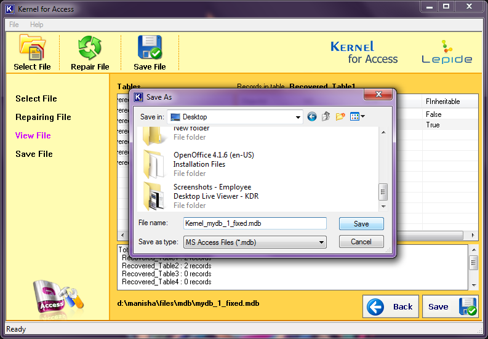488x339 pixels.
Task: Click the FInheritable column header
Action: (x=450, y=102)
